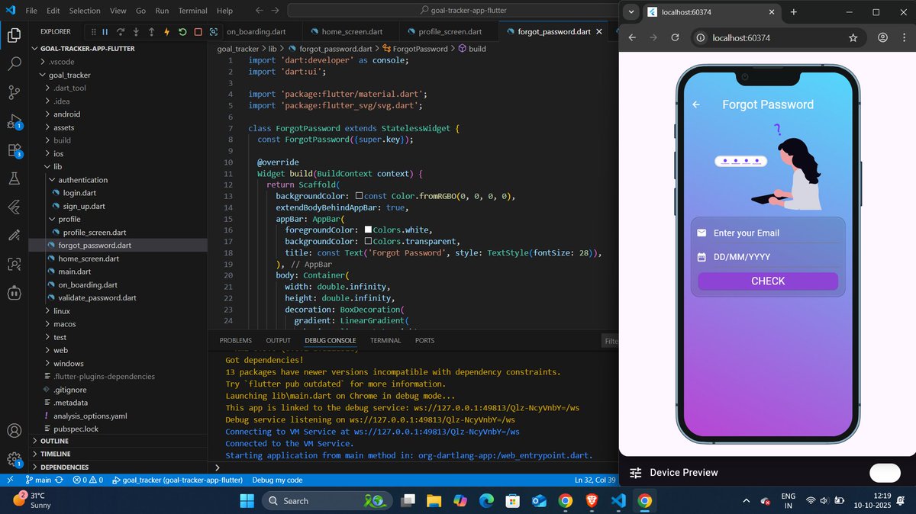The height and width of the screenshot is (514, 916).
Task: Toggle the Device Preview switch
Action: pyautogui.click(x=885, y=473)
